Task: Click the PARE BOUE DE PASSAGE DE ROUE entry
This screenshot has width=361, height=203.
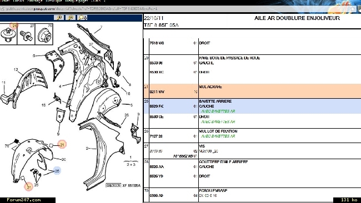Action: [229, 58]
